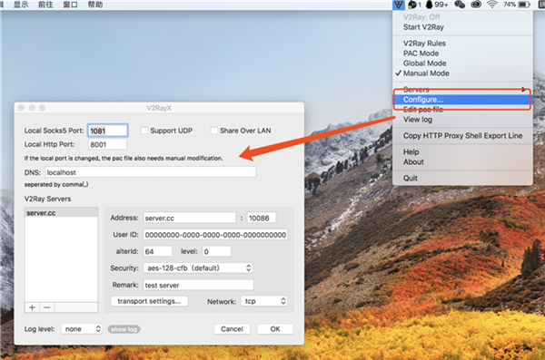545x360 pixels.
Task: Open the 窗口 menu in the menu bar
Action: point(70,5)
